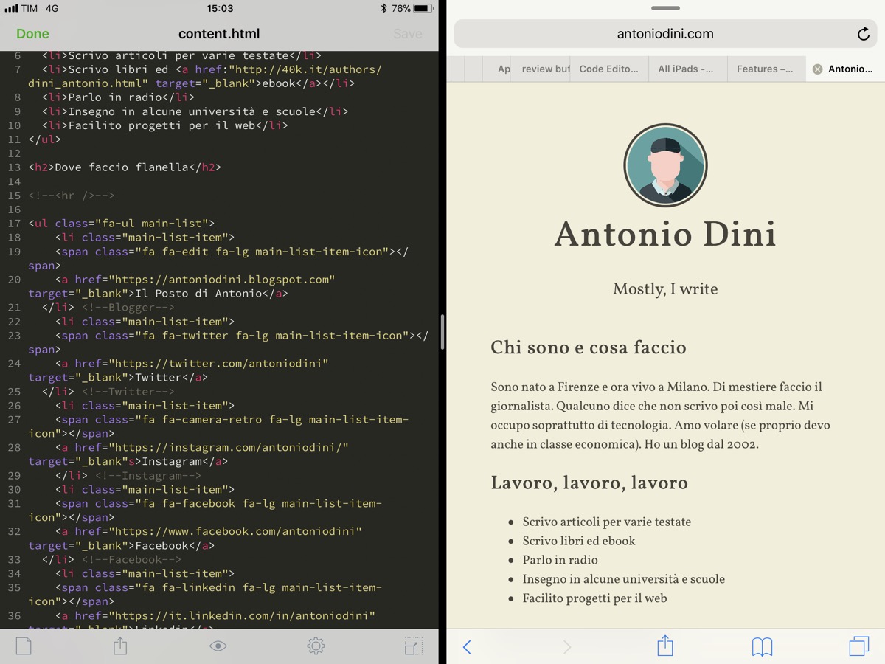This screenshot has height=664, width=885.
Task: Tap the 'Chi sono e cosa faccio' heading
Action: coord(589,347)
